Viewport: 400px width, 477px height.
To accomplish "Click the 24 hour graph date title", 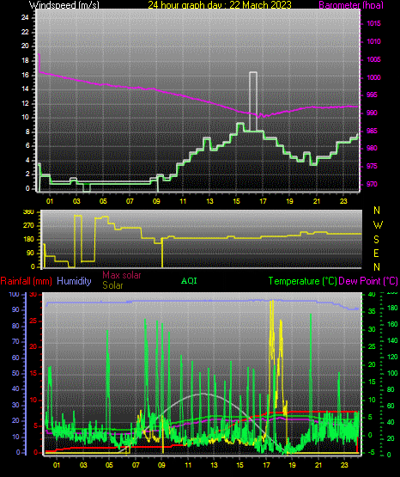I will click(x=220, y=5).
